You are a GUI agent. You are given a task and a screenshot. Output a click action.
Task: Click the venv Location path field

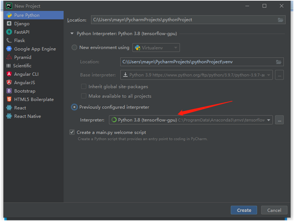tap(202, 62)
